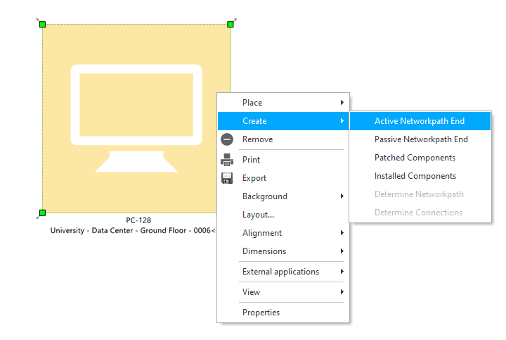Open the Layout... dialog entry

(283, 215)
